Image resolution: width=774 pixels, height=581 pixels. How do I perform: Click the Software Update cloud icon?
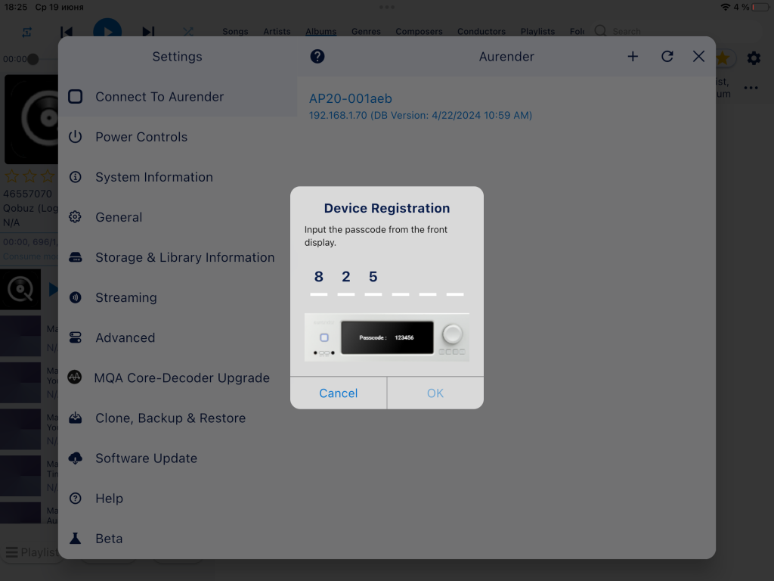click(x=75, y=458)
